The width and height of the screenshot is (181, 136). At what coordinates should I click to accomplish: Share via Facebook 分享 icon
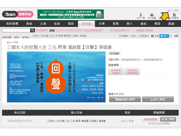coord(155,36)
